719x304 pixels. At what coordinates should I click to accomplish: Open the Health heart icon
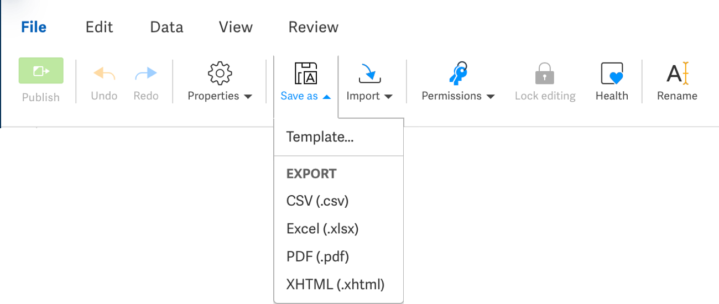[x=612, y=74]
